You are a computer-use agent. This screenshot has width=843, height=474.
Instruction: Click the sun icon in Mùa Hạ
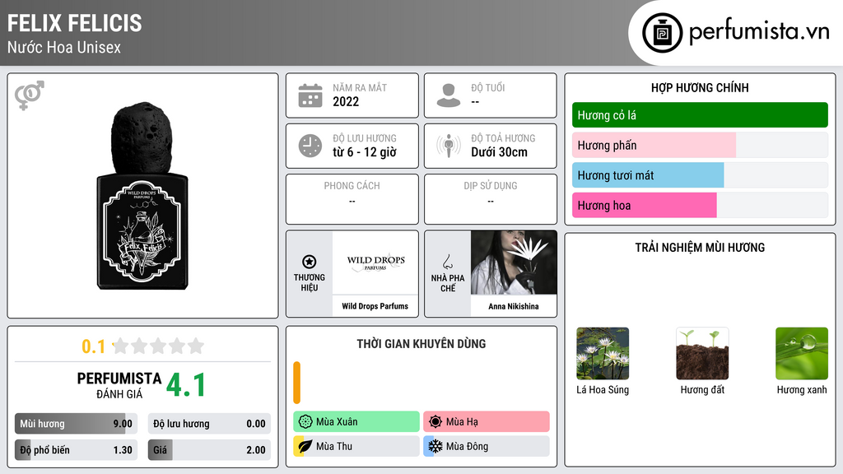tap(435, 421)
